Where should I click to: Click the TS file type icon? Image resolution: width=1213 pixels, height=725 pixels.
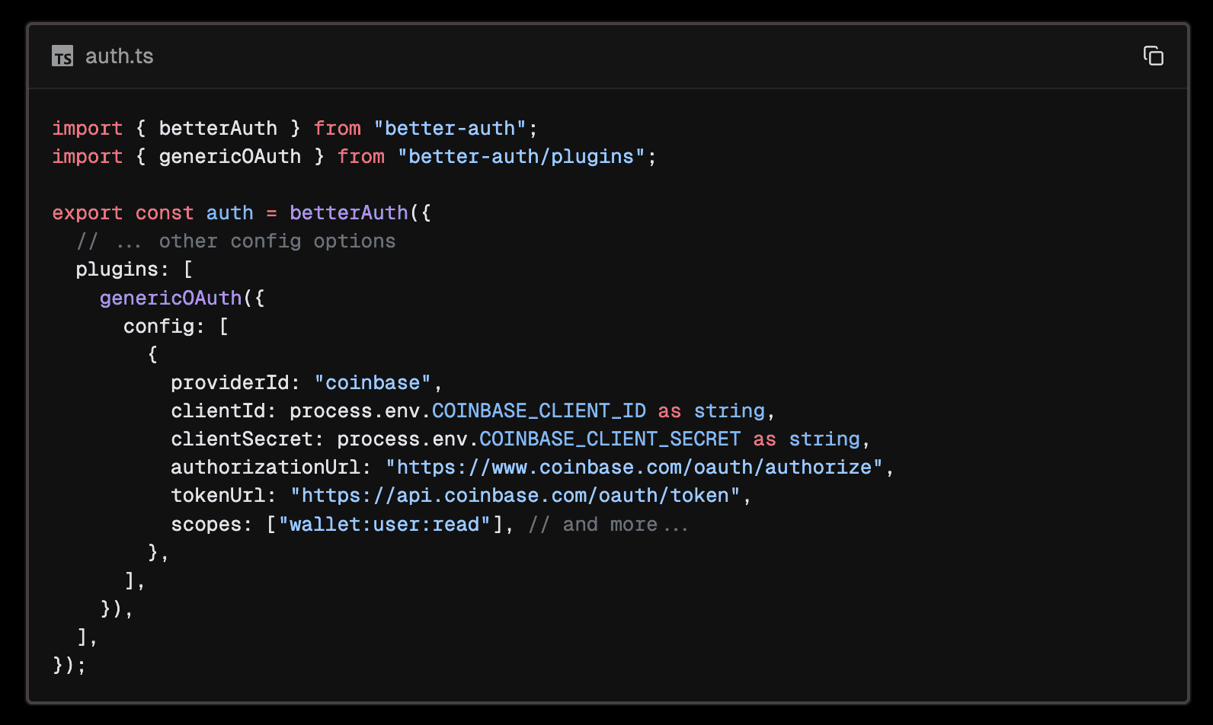[62, 56]
